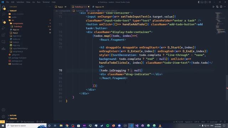
Task: Open the Extensions view
Action: (4, 35)
